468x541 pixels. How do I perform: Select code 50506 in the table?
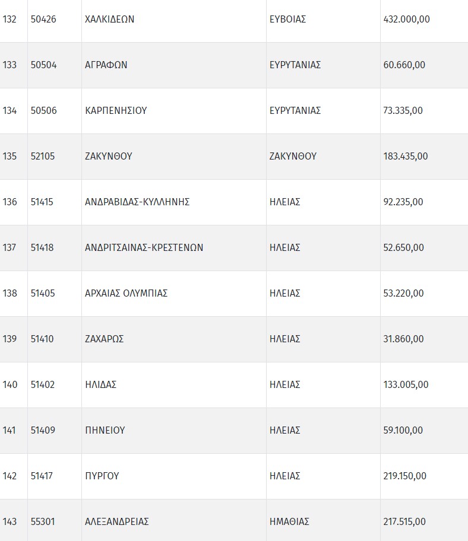(44, 110)
